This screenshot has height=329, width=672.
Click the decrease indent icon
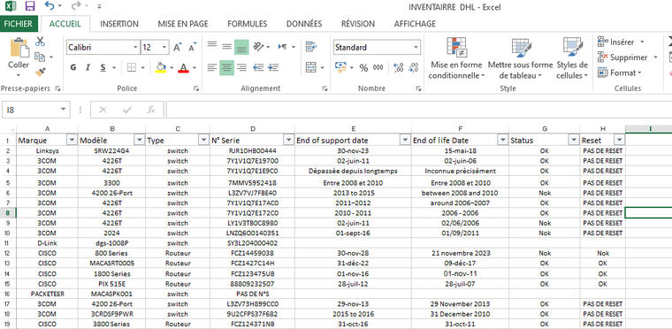(x=258, y=67)
